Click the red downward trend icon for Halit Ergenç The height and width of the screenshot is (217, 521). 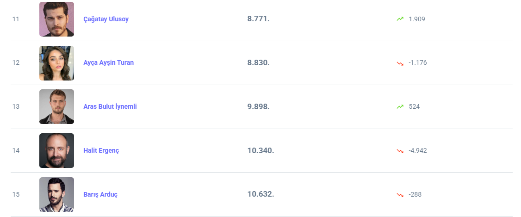(x=400, y=151)
